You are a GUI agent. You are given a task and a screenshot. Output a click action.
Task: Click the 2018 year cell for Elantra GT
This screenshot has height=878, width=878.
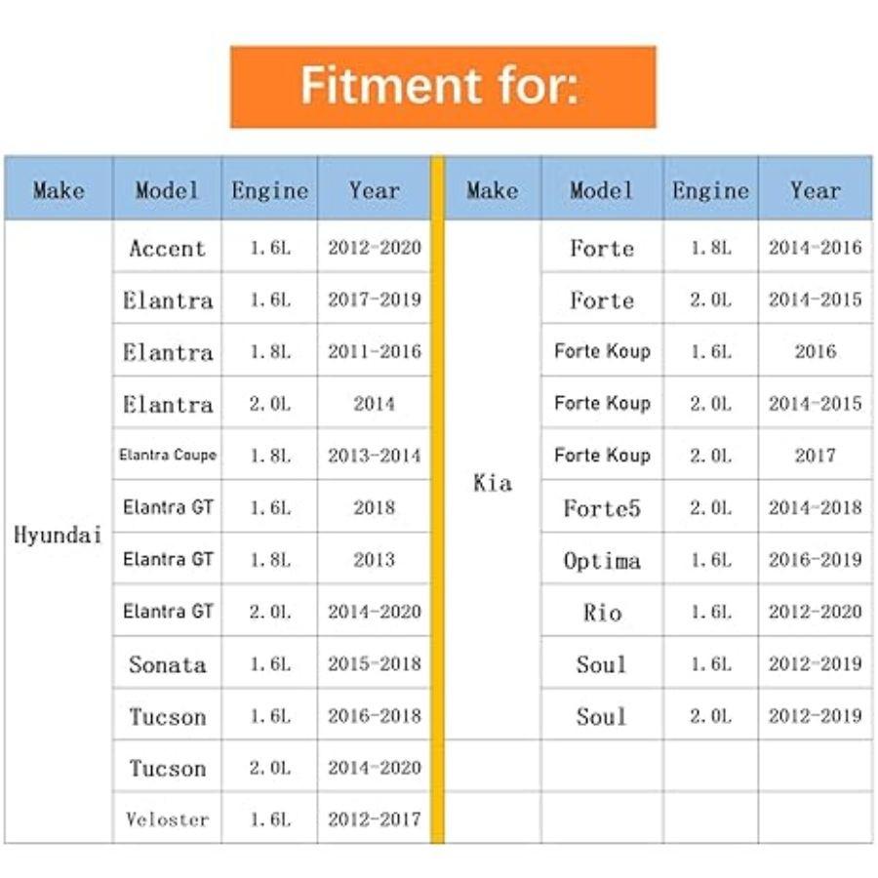pos(374,507)
